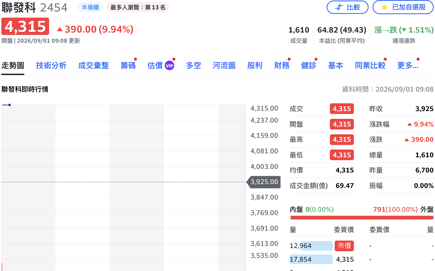This screenshot has height=271, width=435.
Task: Switch to the 河流圖 tab
Action: coord(224,65)
